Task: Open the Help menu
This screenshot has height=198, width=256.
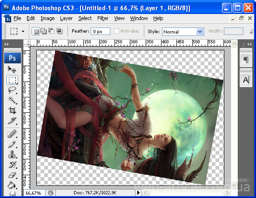Action: (x=158, y=18)
